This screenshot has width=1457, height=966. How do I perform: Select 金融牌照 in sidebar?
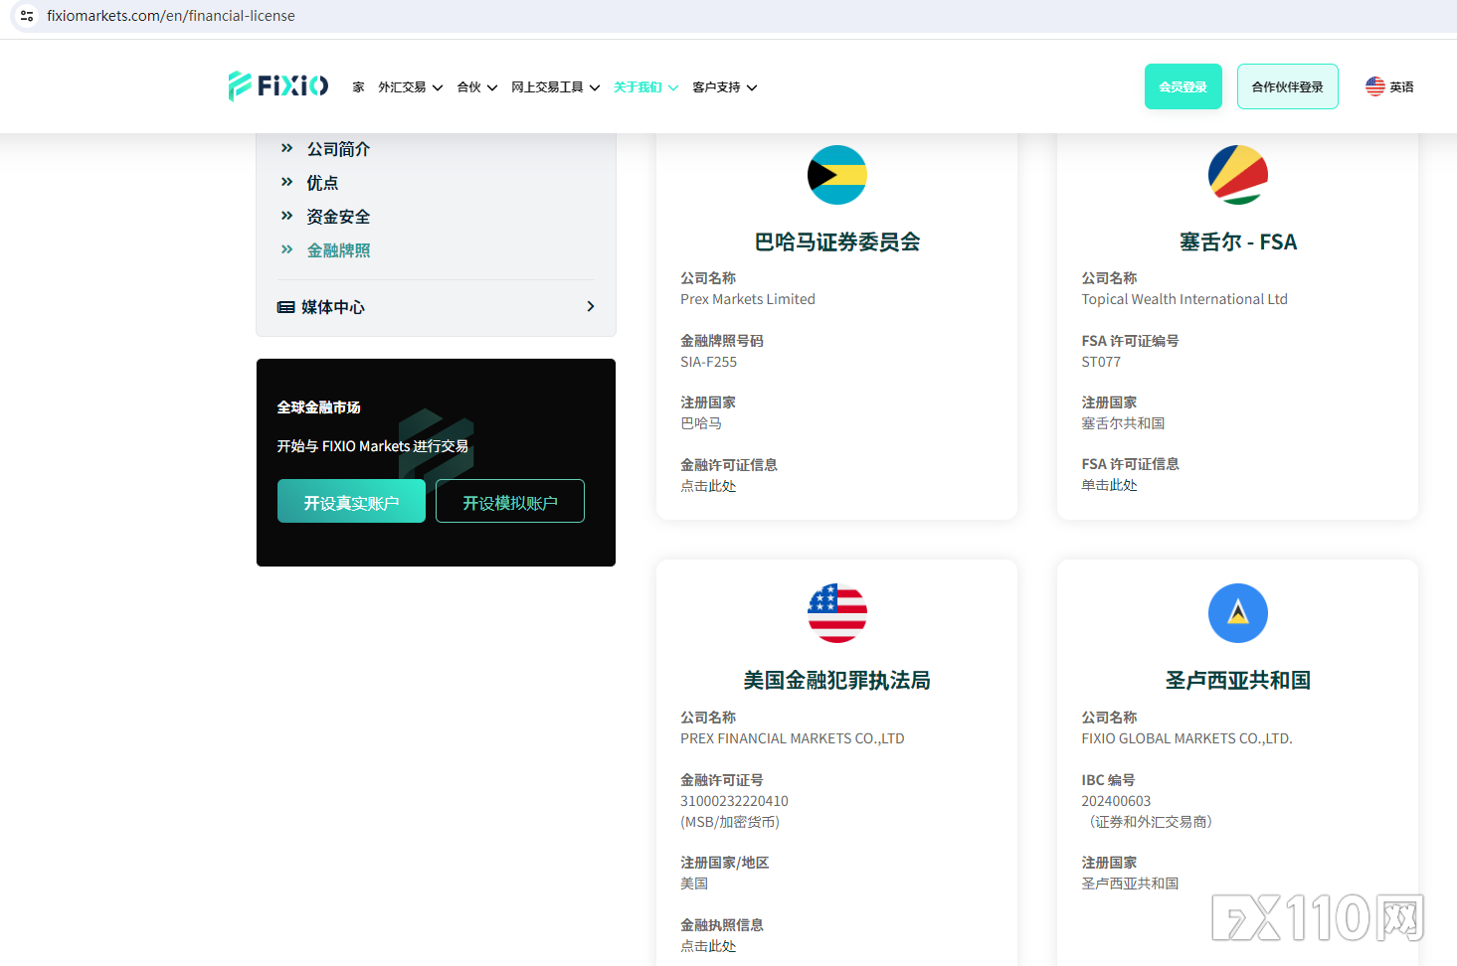tap(338, 250)
